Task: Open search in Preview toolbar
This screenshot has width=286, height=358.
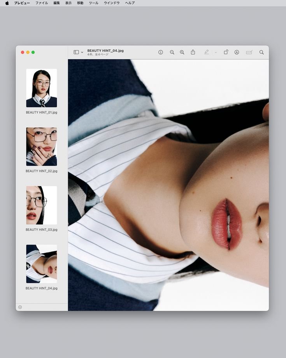Action: click(261, 52)
